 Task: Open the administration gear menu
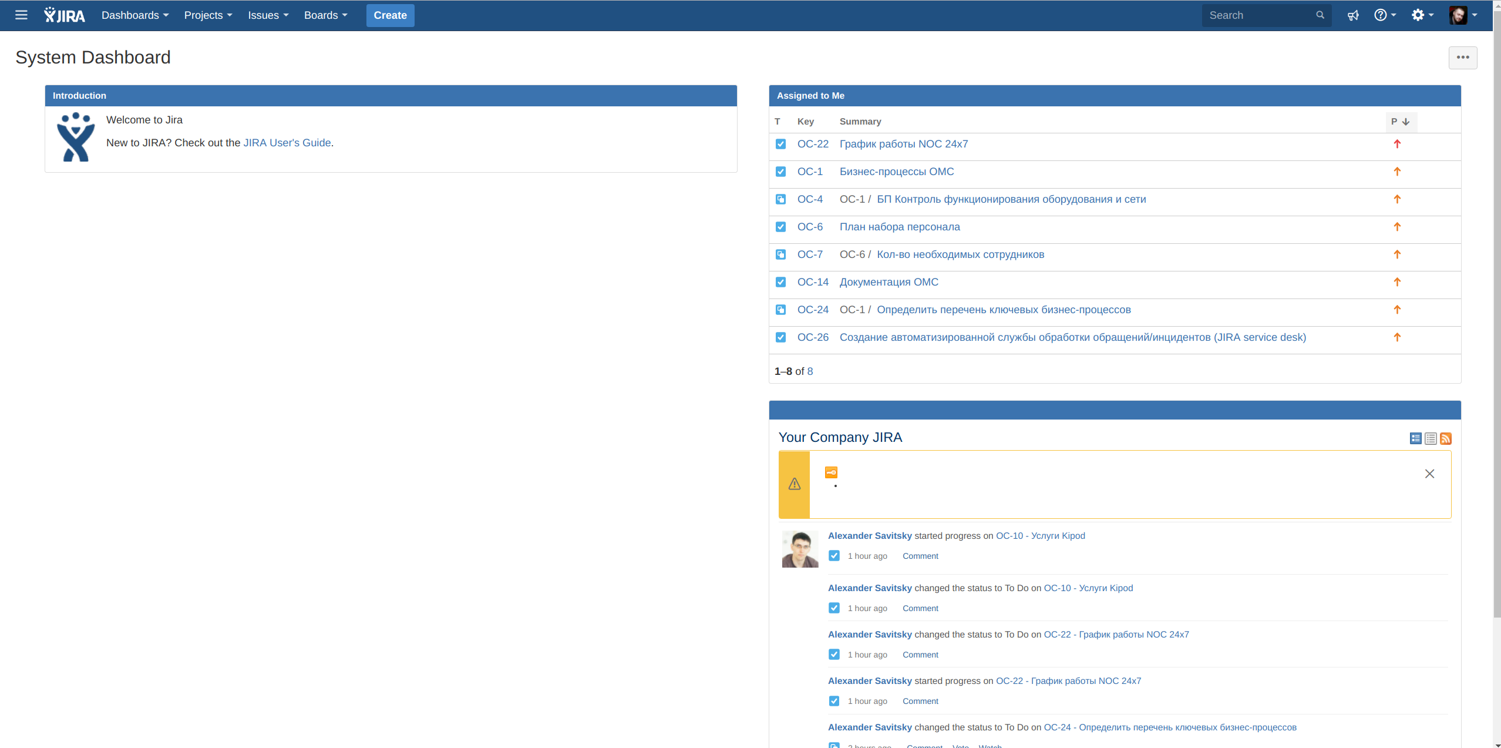[x=1422, y=15]
